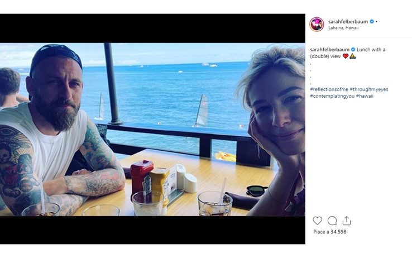Click the caption text Lunch with a
The height and width of the screenshot is (258, 412).
pos(371,49)
